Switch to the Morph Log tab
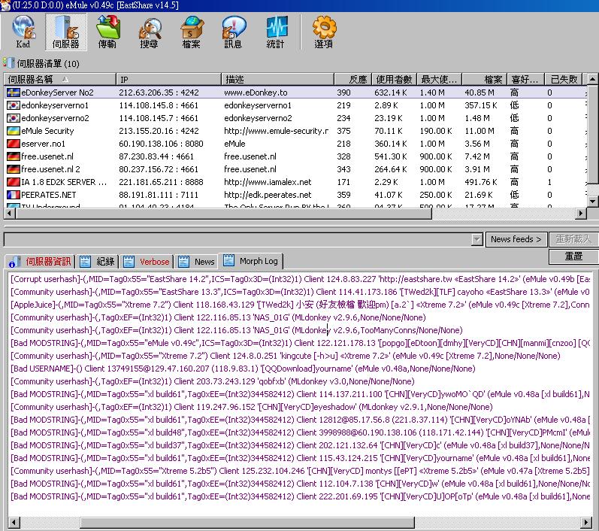 click(x=250, y=261)
